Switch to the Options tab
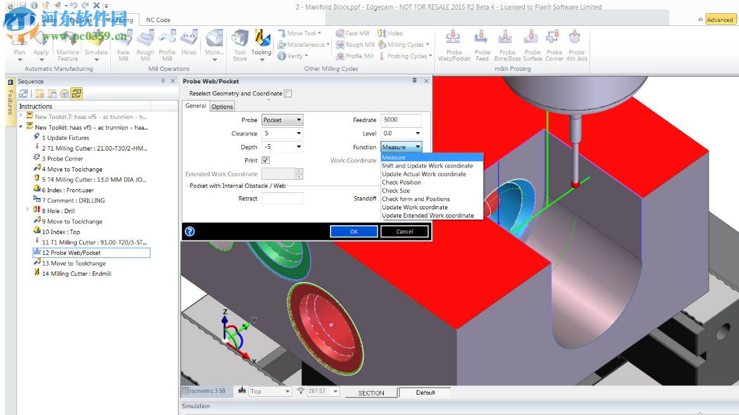 tap(222, 106)
